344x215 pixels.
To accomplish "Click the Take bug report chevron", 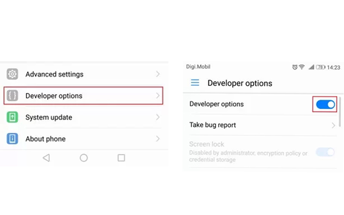I will pos(333,126).
